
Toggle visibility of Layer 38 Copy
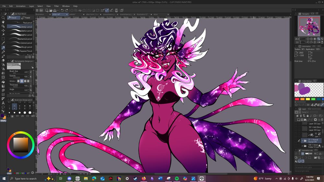coord(297,124)
